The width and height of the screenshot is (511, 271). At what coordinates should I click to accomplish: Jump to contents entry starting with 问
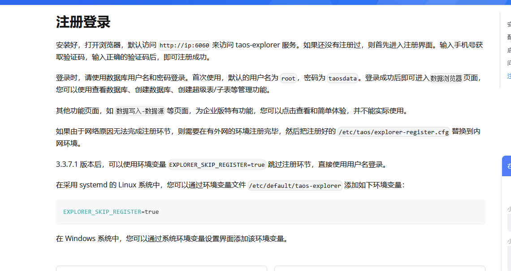509,63
